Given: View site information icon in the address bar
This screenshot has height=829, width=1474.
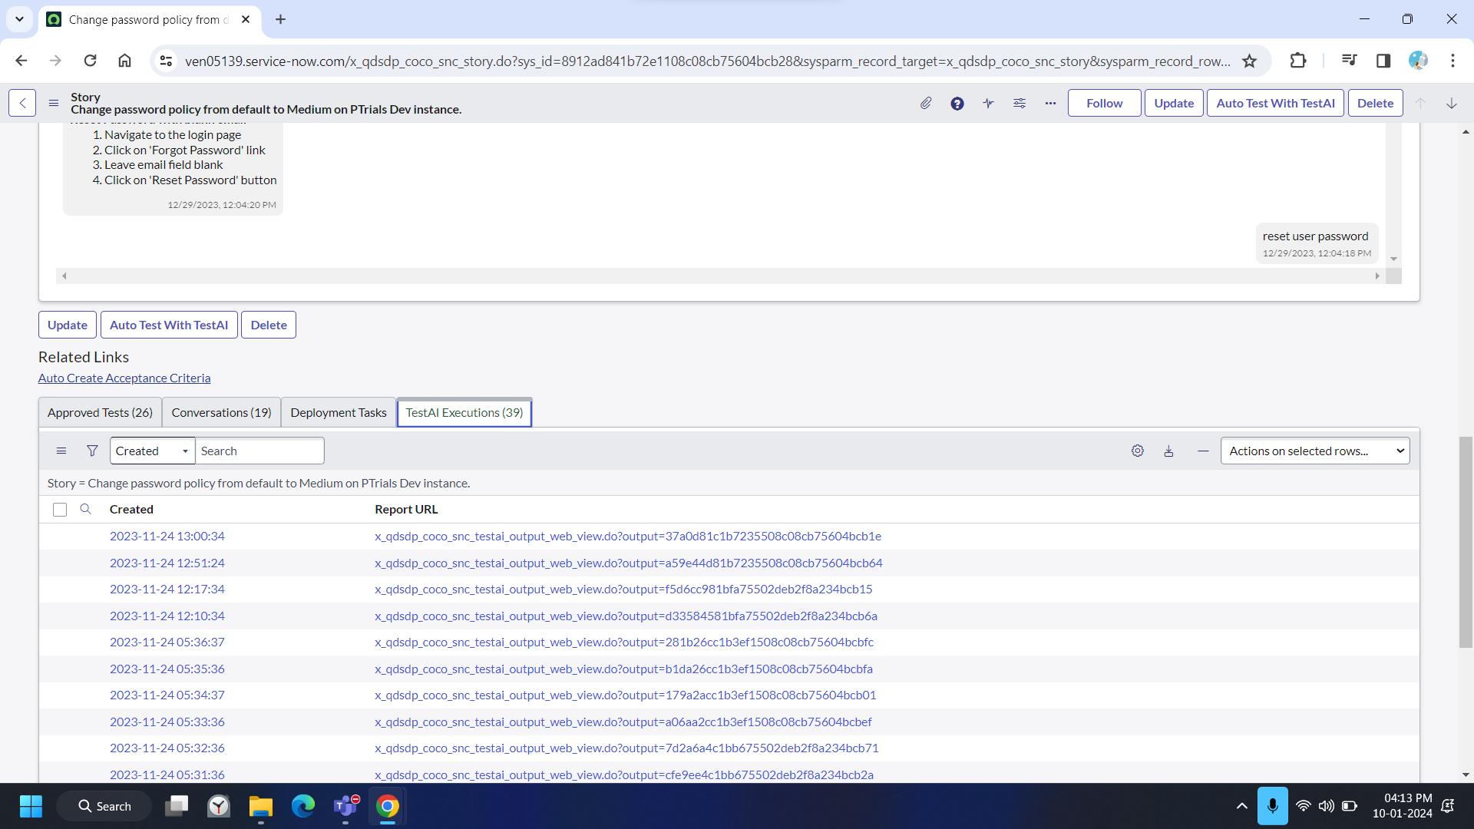Looking at the screenshot, I should (165, 61).
